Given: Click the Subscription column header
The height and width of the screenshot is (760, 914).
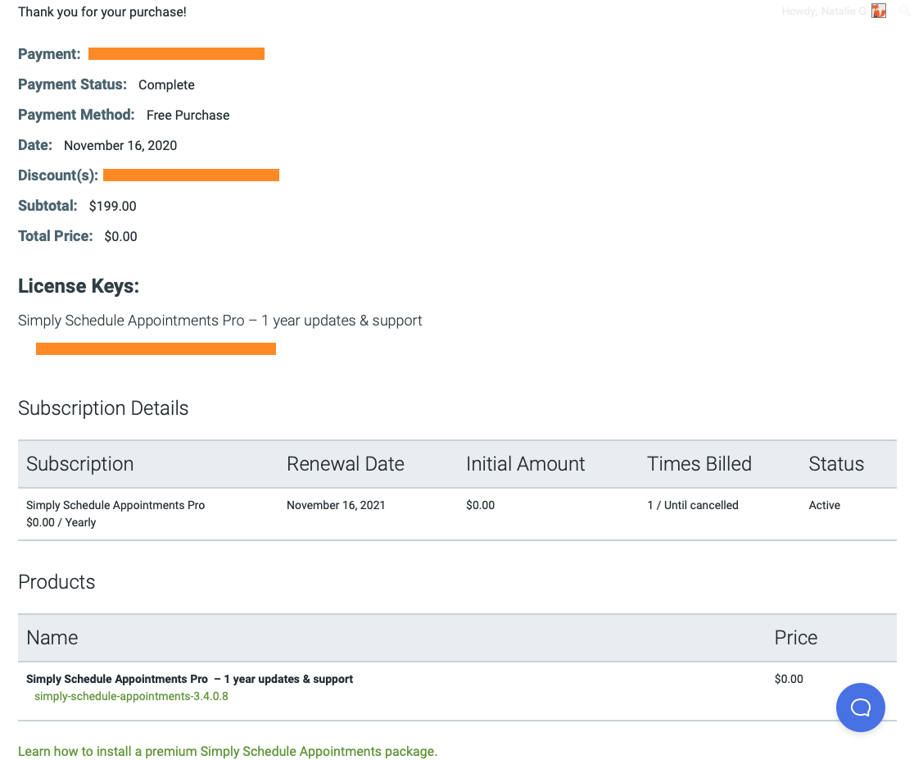Looking at the screenshot, I should click(79, 463).
